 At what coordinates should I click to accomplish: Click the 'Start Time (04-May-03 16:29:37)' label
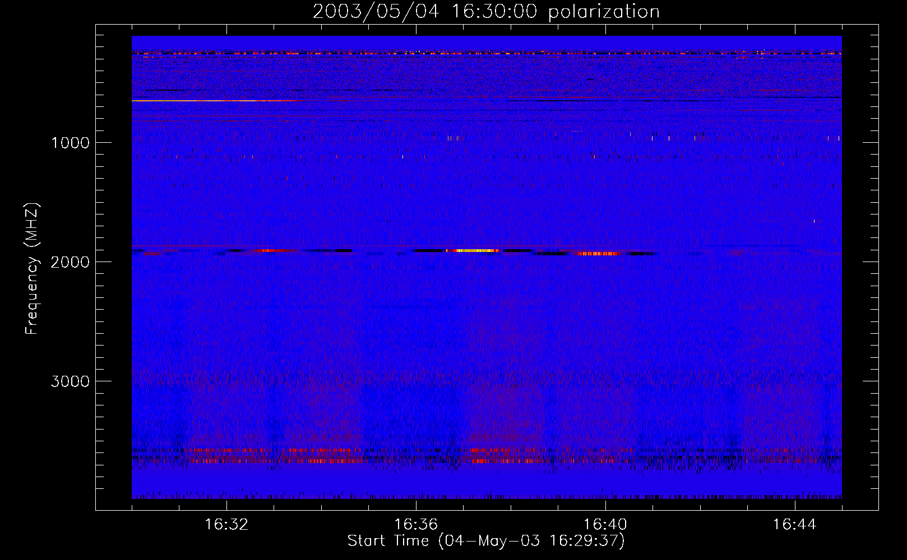[x=486, y=541]
